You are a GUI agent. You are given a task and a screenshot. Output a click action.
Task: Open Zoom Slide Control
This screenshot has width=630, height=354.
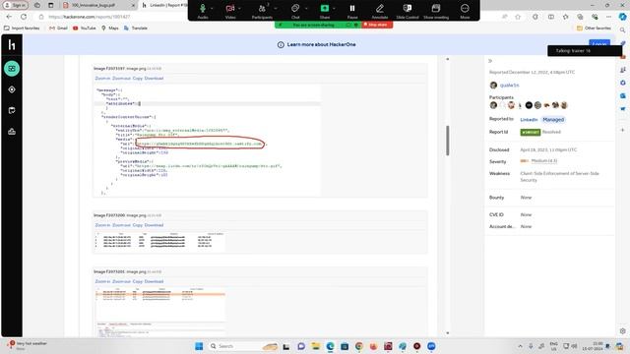coord(408,11)
